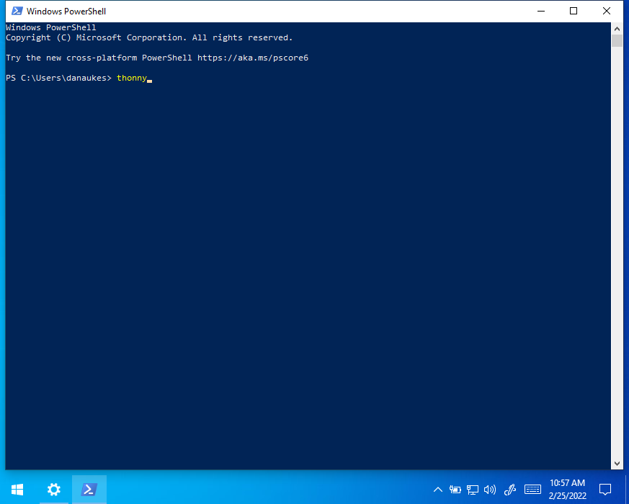The image size is (629, 504).
Task: Click the PowerShell vertical scrollbar thumb
Action: click(617, 41)
